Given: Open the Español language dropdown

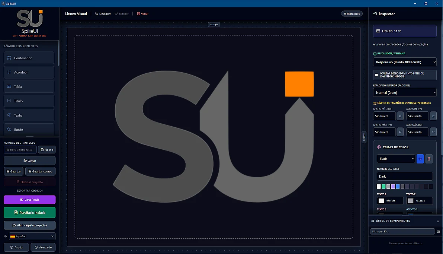Looking at the screenshot, I should [x=32, y=236].
